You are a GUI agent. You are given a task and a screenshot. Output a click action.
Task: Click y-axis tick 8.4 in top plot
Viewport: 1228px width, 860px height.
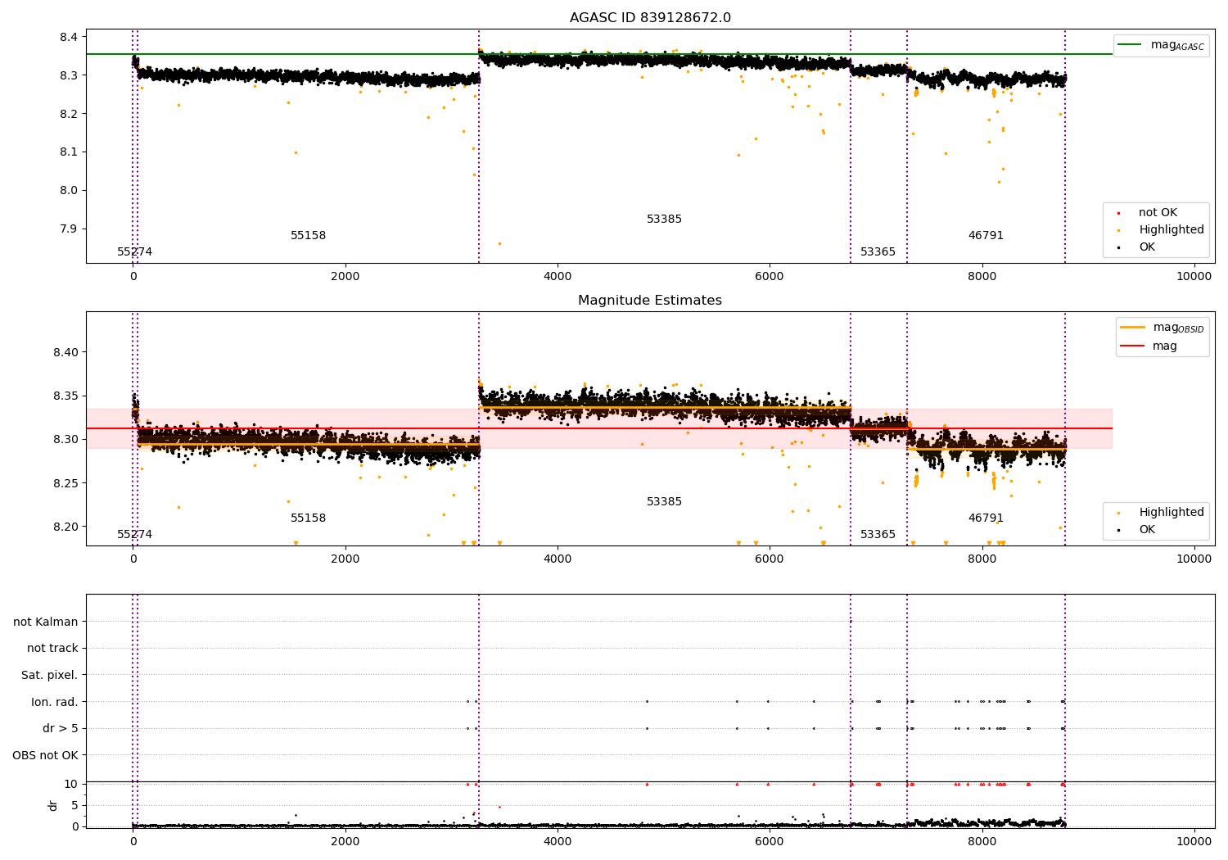pyautogui.click(x=70, y=38)
